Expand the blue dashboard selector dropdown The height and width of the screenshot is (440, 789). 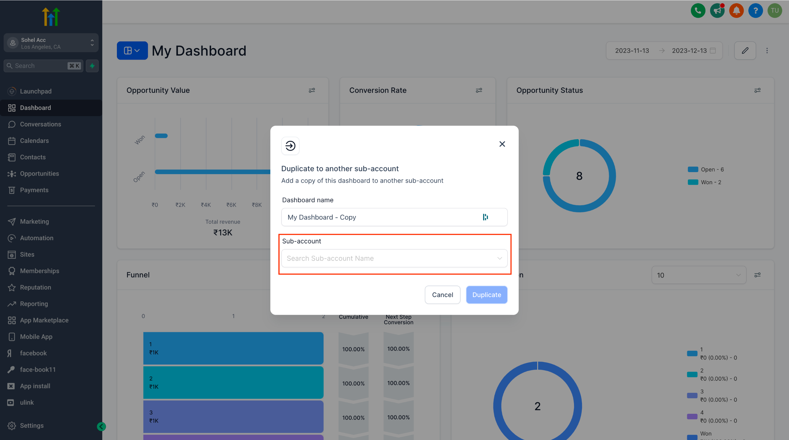click(132, 51)
